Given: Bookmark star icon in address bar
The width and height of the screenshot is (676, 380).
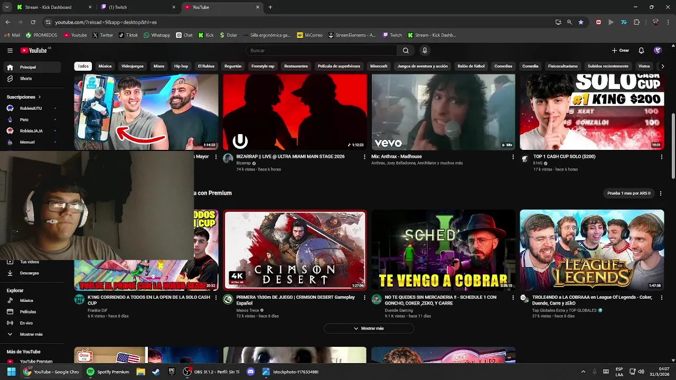Looking at the screenshot, I should pos(581,22).
